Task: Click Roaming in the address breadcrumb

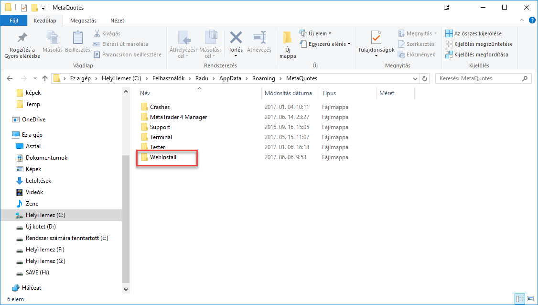Action: point(264,78)
